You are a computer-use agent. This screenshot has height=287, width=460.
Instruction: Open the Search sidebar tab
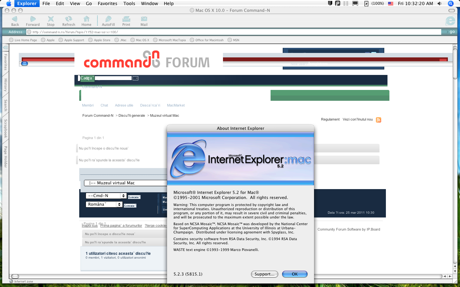(5, 105)
